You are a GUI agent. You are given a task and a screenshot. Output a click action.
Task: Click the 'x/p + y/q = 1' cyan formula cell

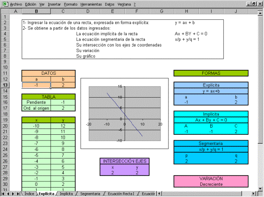click(x=211, y=149)
